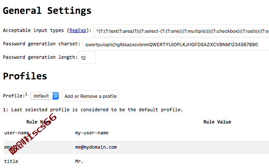
Task: Select the me@mydomain.com value cell
Action: click(x=172, y=147)
